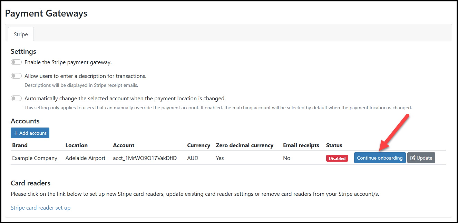Image resolution: width=458 pixels, height=223 pixels.
Task: Click the AUD currency cell
Action: (193, 158)
